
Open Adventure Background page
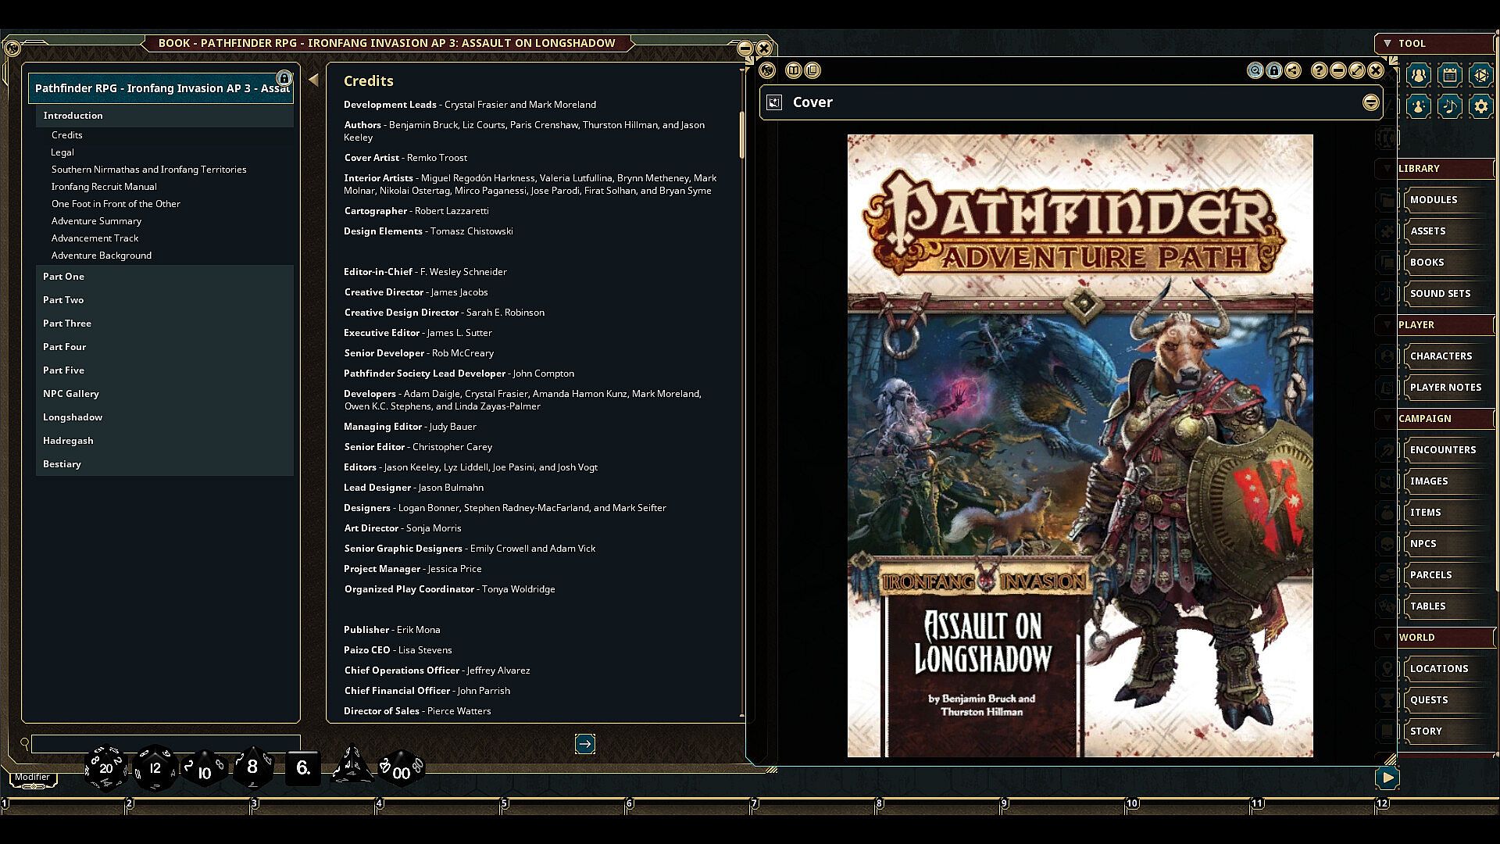[x=102, y=256]
